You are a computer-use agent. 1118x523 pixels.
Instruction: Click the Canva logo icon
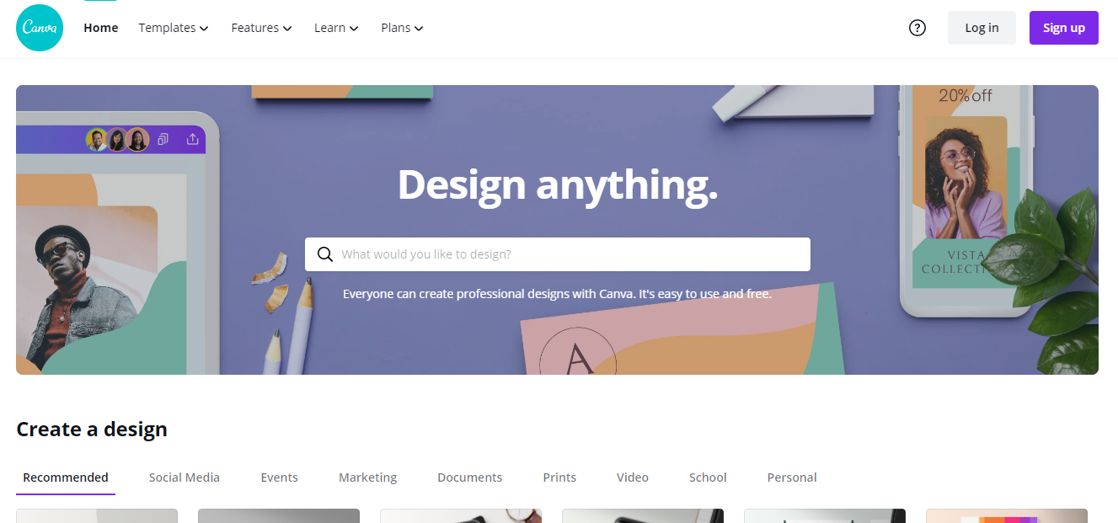pyautogui.click(x=40, y=28)
